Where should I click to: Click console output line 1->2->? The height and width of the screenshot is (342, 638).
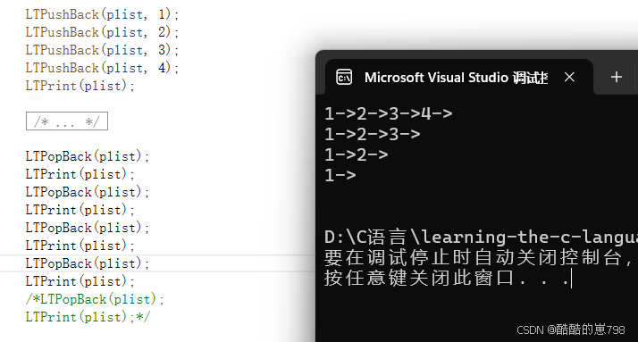point(357,155)
